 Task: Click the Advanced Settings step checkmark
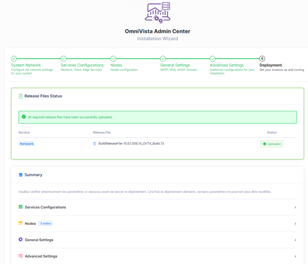coord(213,59)
